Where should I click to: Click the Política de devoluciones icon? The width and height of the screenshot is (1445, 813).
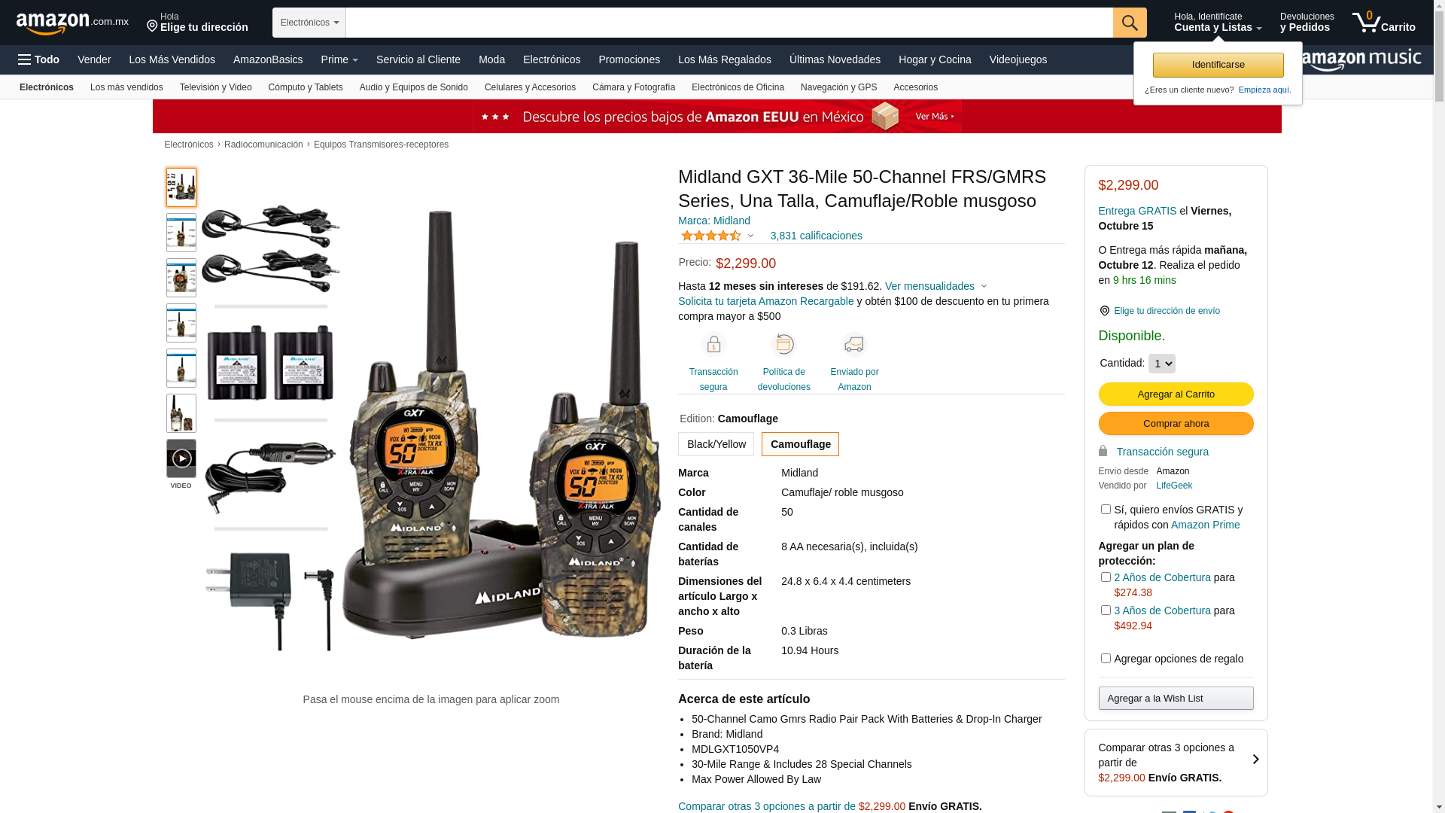pos(784,345)
